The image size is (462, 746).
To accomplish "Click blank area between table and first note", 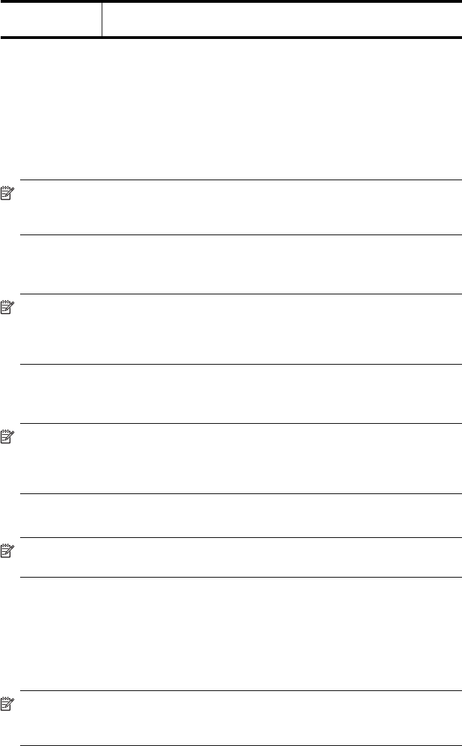I will [x=231, y=109].
